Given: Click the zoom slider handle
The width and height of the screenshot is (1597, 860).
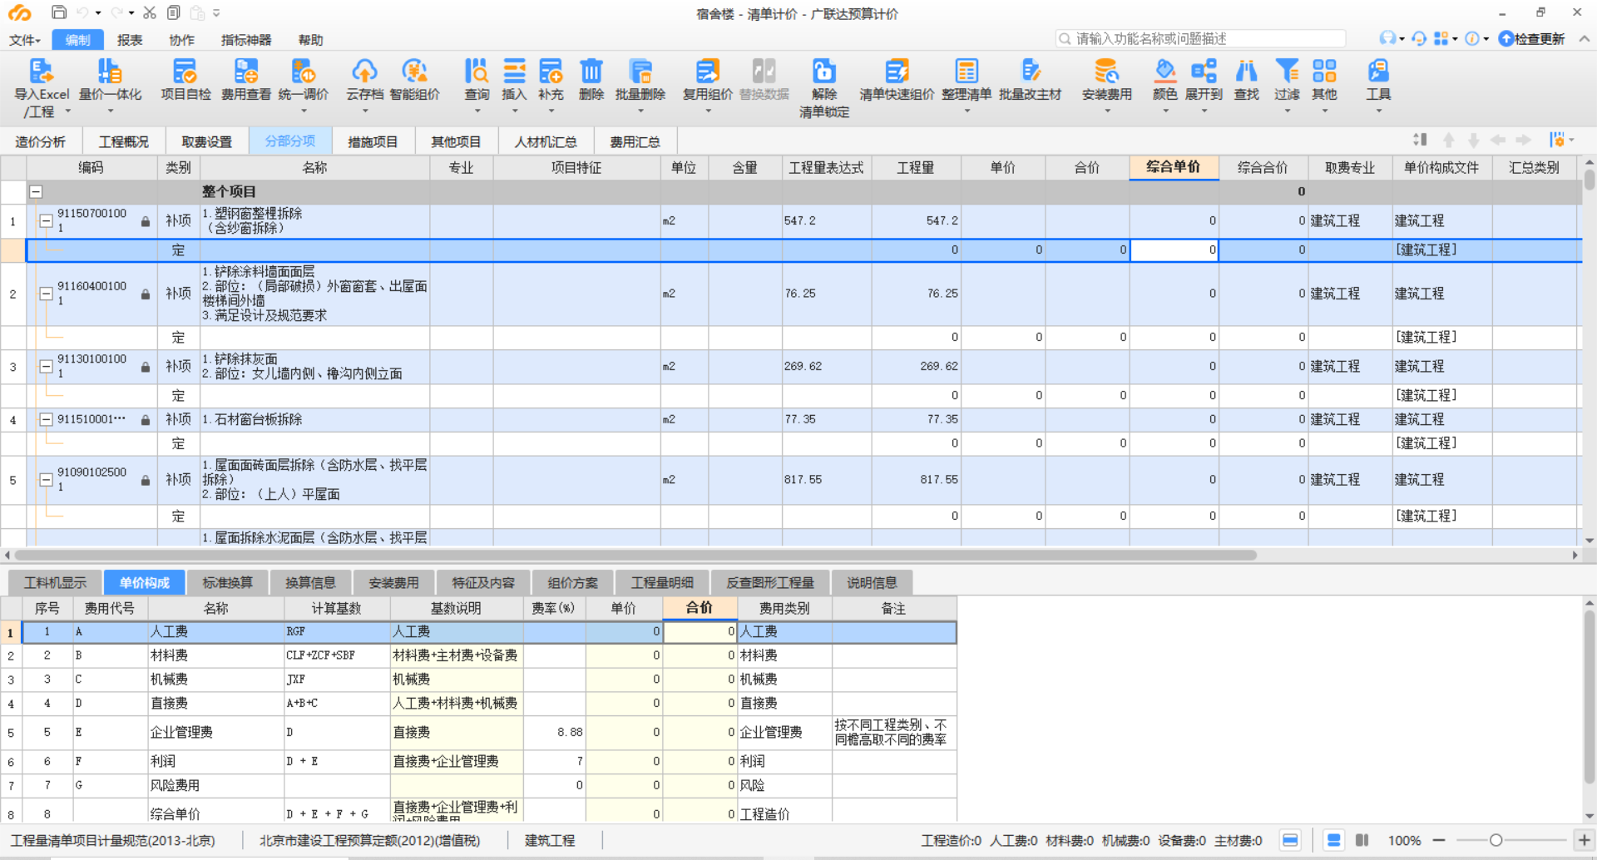Looking at the screenshot, I should coord(1496,841).
